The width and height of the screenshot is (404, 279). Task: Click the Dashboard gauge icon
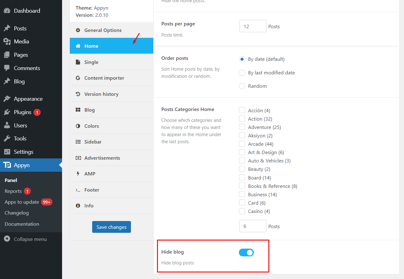click(x=7, y=11)
